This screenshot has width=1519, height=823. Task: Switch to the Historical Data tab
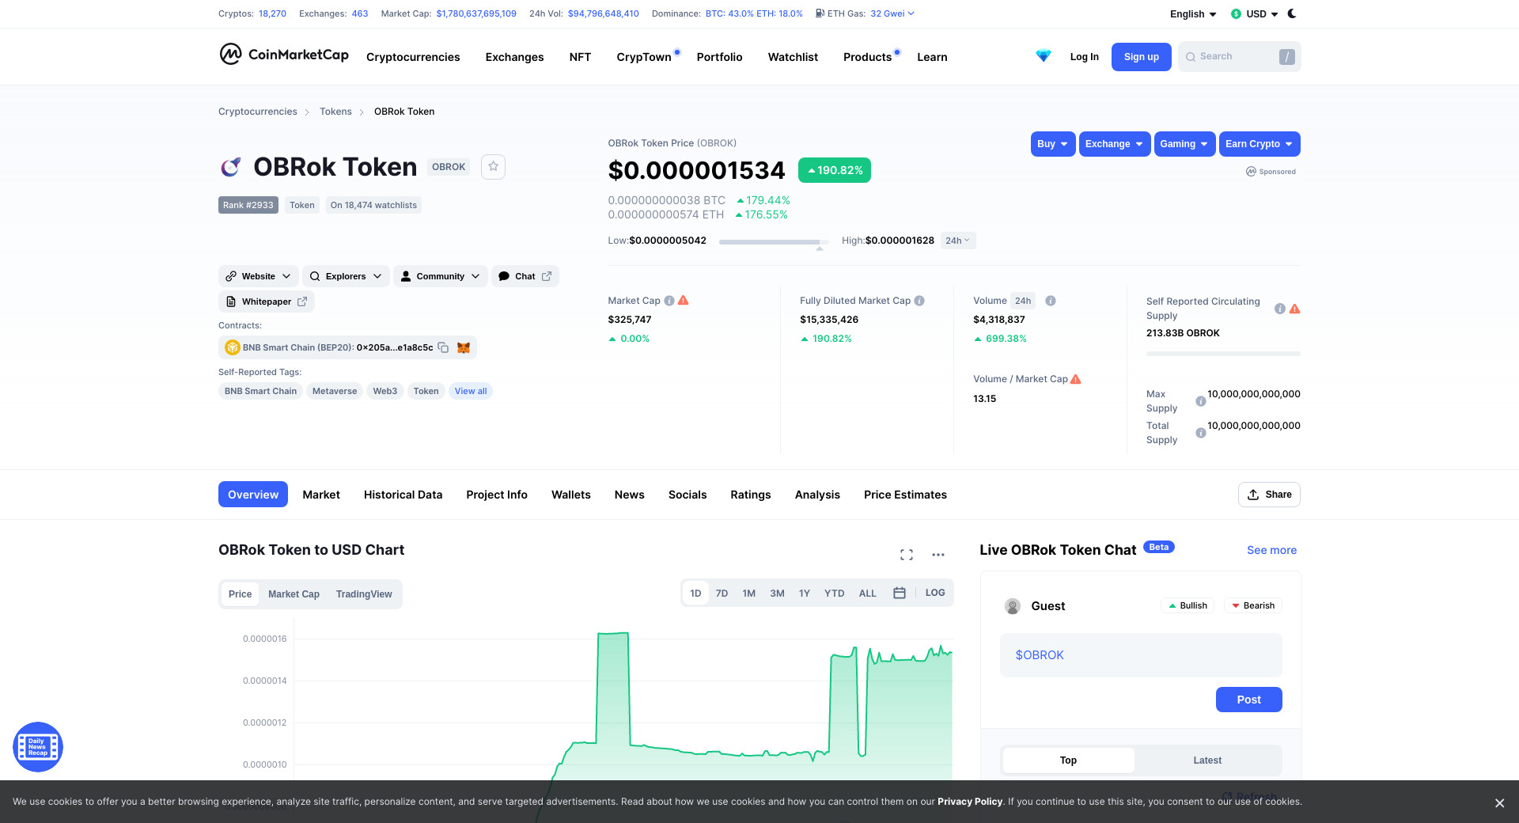click(x=403, y=495)
